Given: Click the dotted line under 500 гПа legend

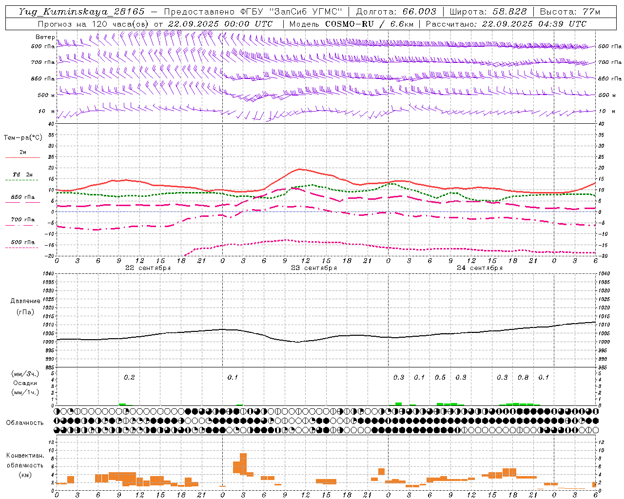Looking at the screenshot, I should 21,248.
